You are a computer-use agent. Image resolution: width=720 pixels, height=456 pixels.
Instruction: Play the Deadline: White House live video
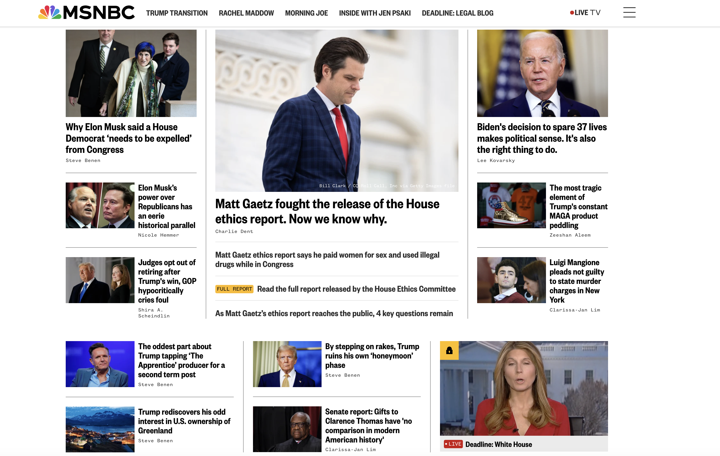(524, 388)
